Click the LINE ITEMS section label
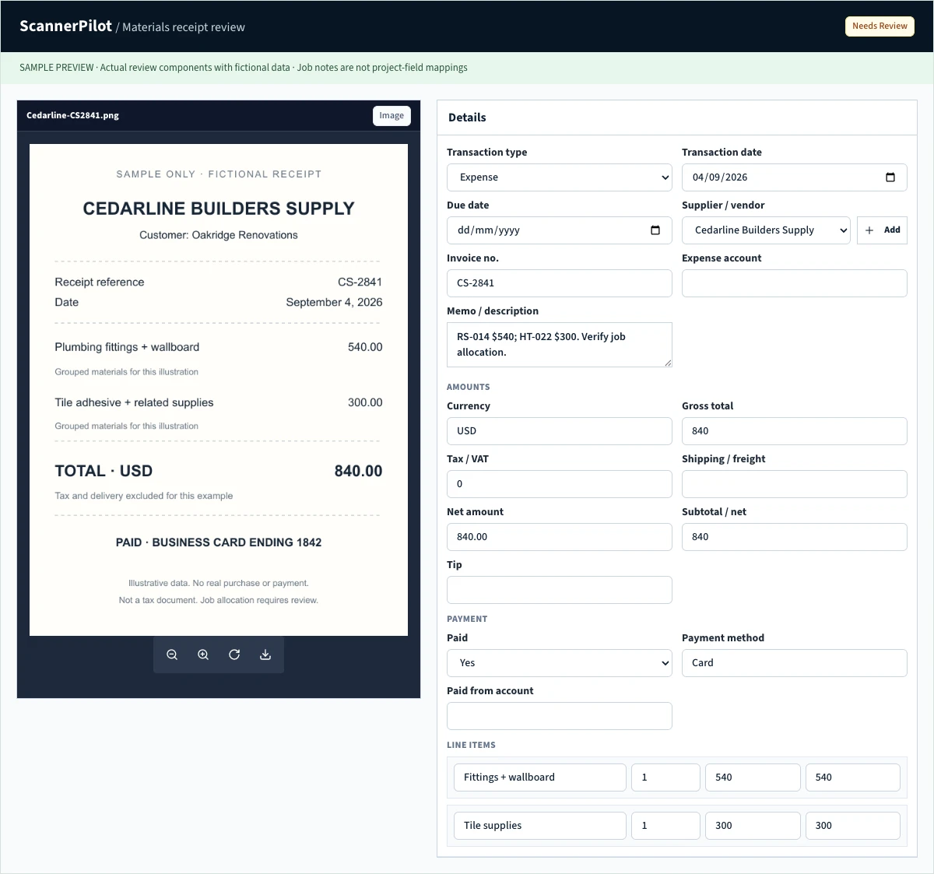 [x=471, y=745]
